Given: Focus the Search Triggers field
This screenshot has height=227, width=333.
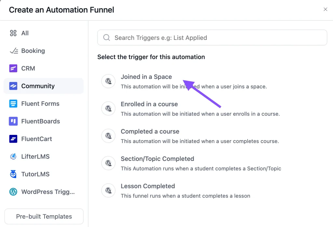Looking at the screenshot, I should coord(212,38).
